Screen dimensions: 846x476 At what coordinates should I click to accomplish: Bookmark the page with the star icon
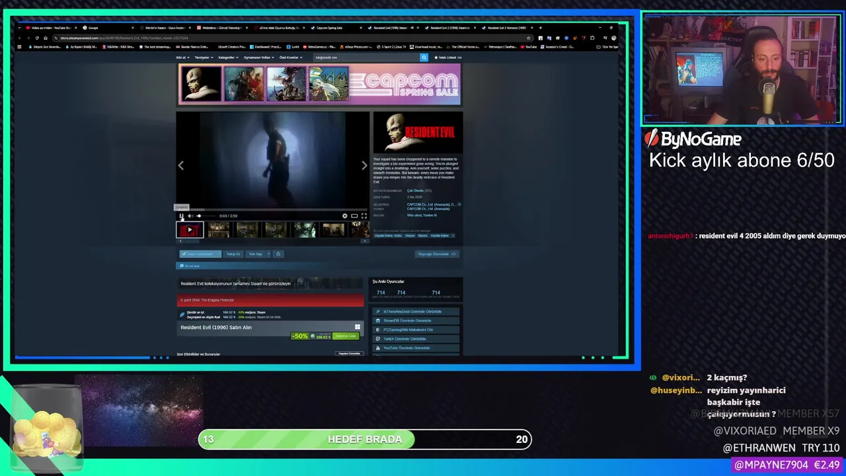528,38
